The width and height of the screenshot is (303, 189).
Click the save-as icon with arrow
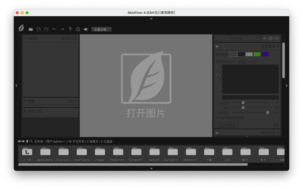(x=46, y=29)
